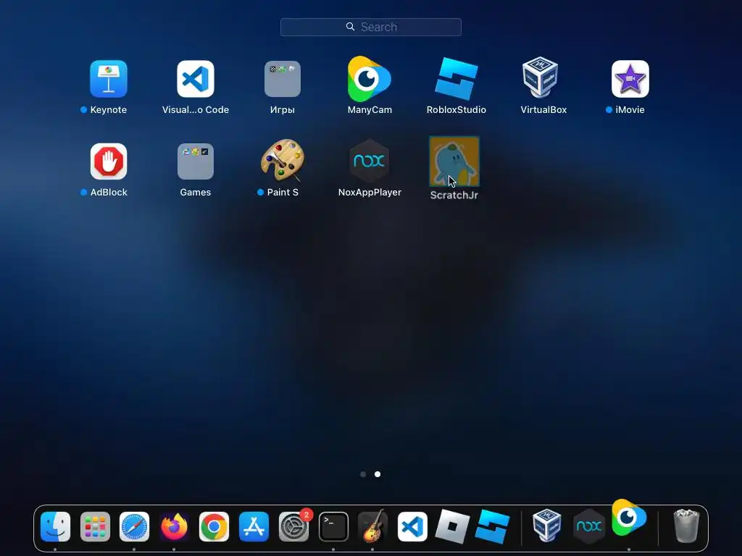Open the Keynote app
Image resolution: width=742 pixels, height=556 pixels.
[x=109, y=79]
